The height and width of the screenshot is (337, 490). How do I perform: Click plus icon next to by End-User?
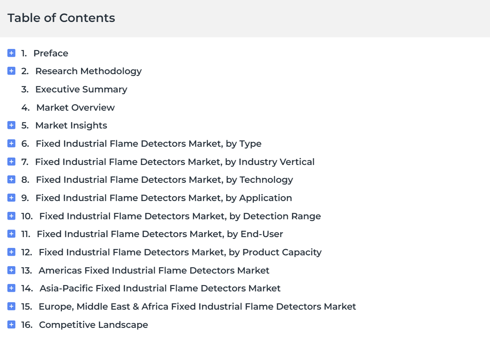pos(11,233)
